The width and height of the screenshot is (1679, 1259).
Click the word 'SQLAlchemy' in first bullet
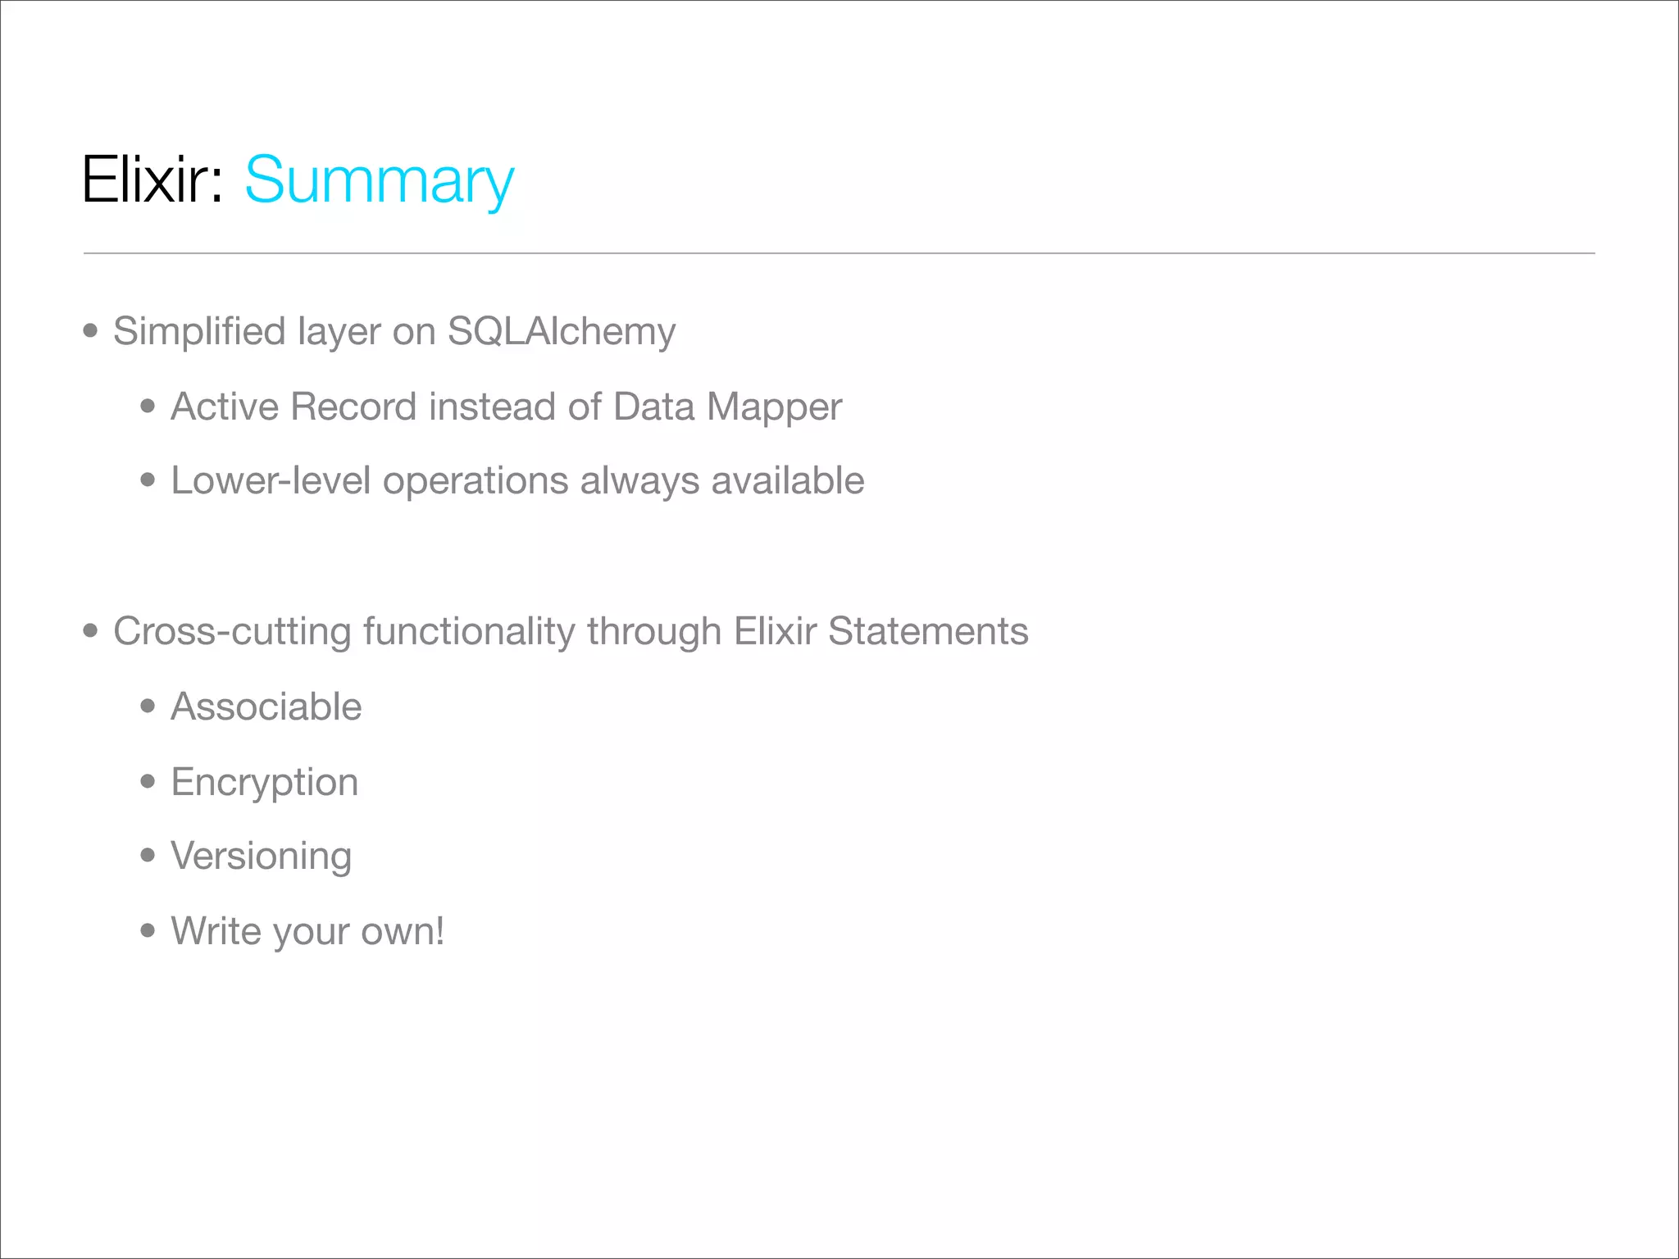(x=562, y=332)
